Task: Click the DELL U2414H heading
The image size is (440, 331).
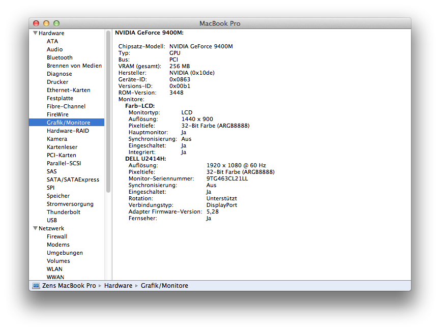Action: point(145,159)
